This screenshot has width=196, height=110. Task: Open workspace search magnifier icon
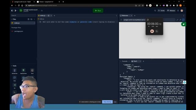pyautogui.click(x=155, y=11)
